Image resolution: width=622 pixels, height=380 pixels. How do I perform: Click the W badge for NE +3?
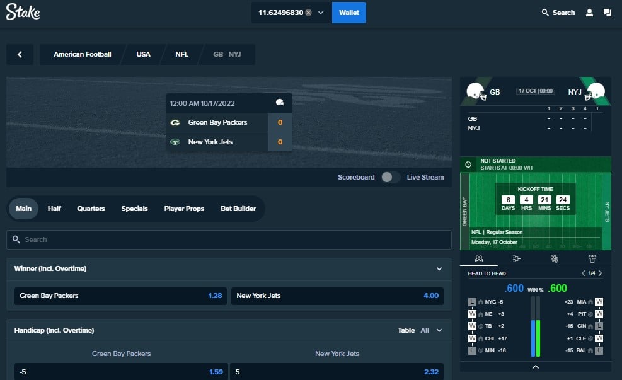(x=472, y=314)
